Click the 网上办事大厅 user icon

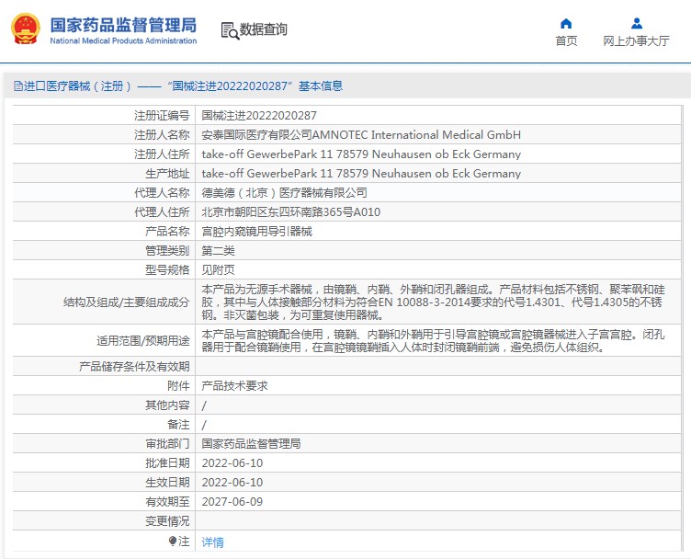637,23
